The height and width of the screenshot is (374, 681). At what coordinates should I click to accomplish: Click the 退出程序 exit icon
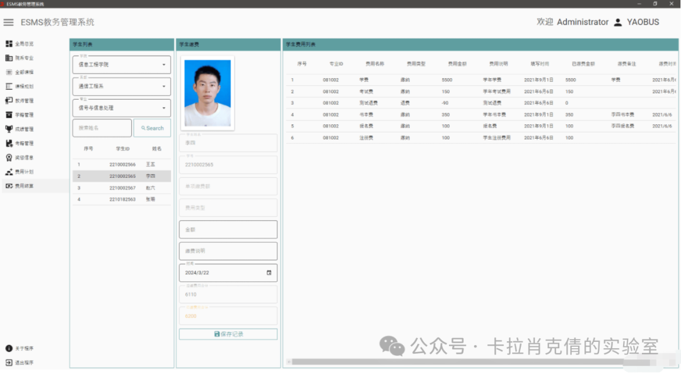9,363
